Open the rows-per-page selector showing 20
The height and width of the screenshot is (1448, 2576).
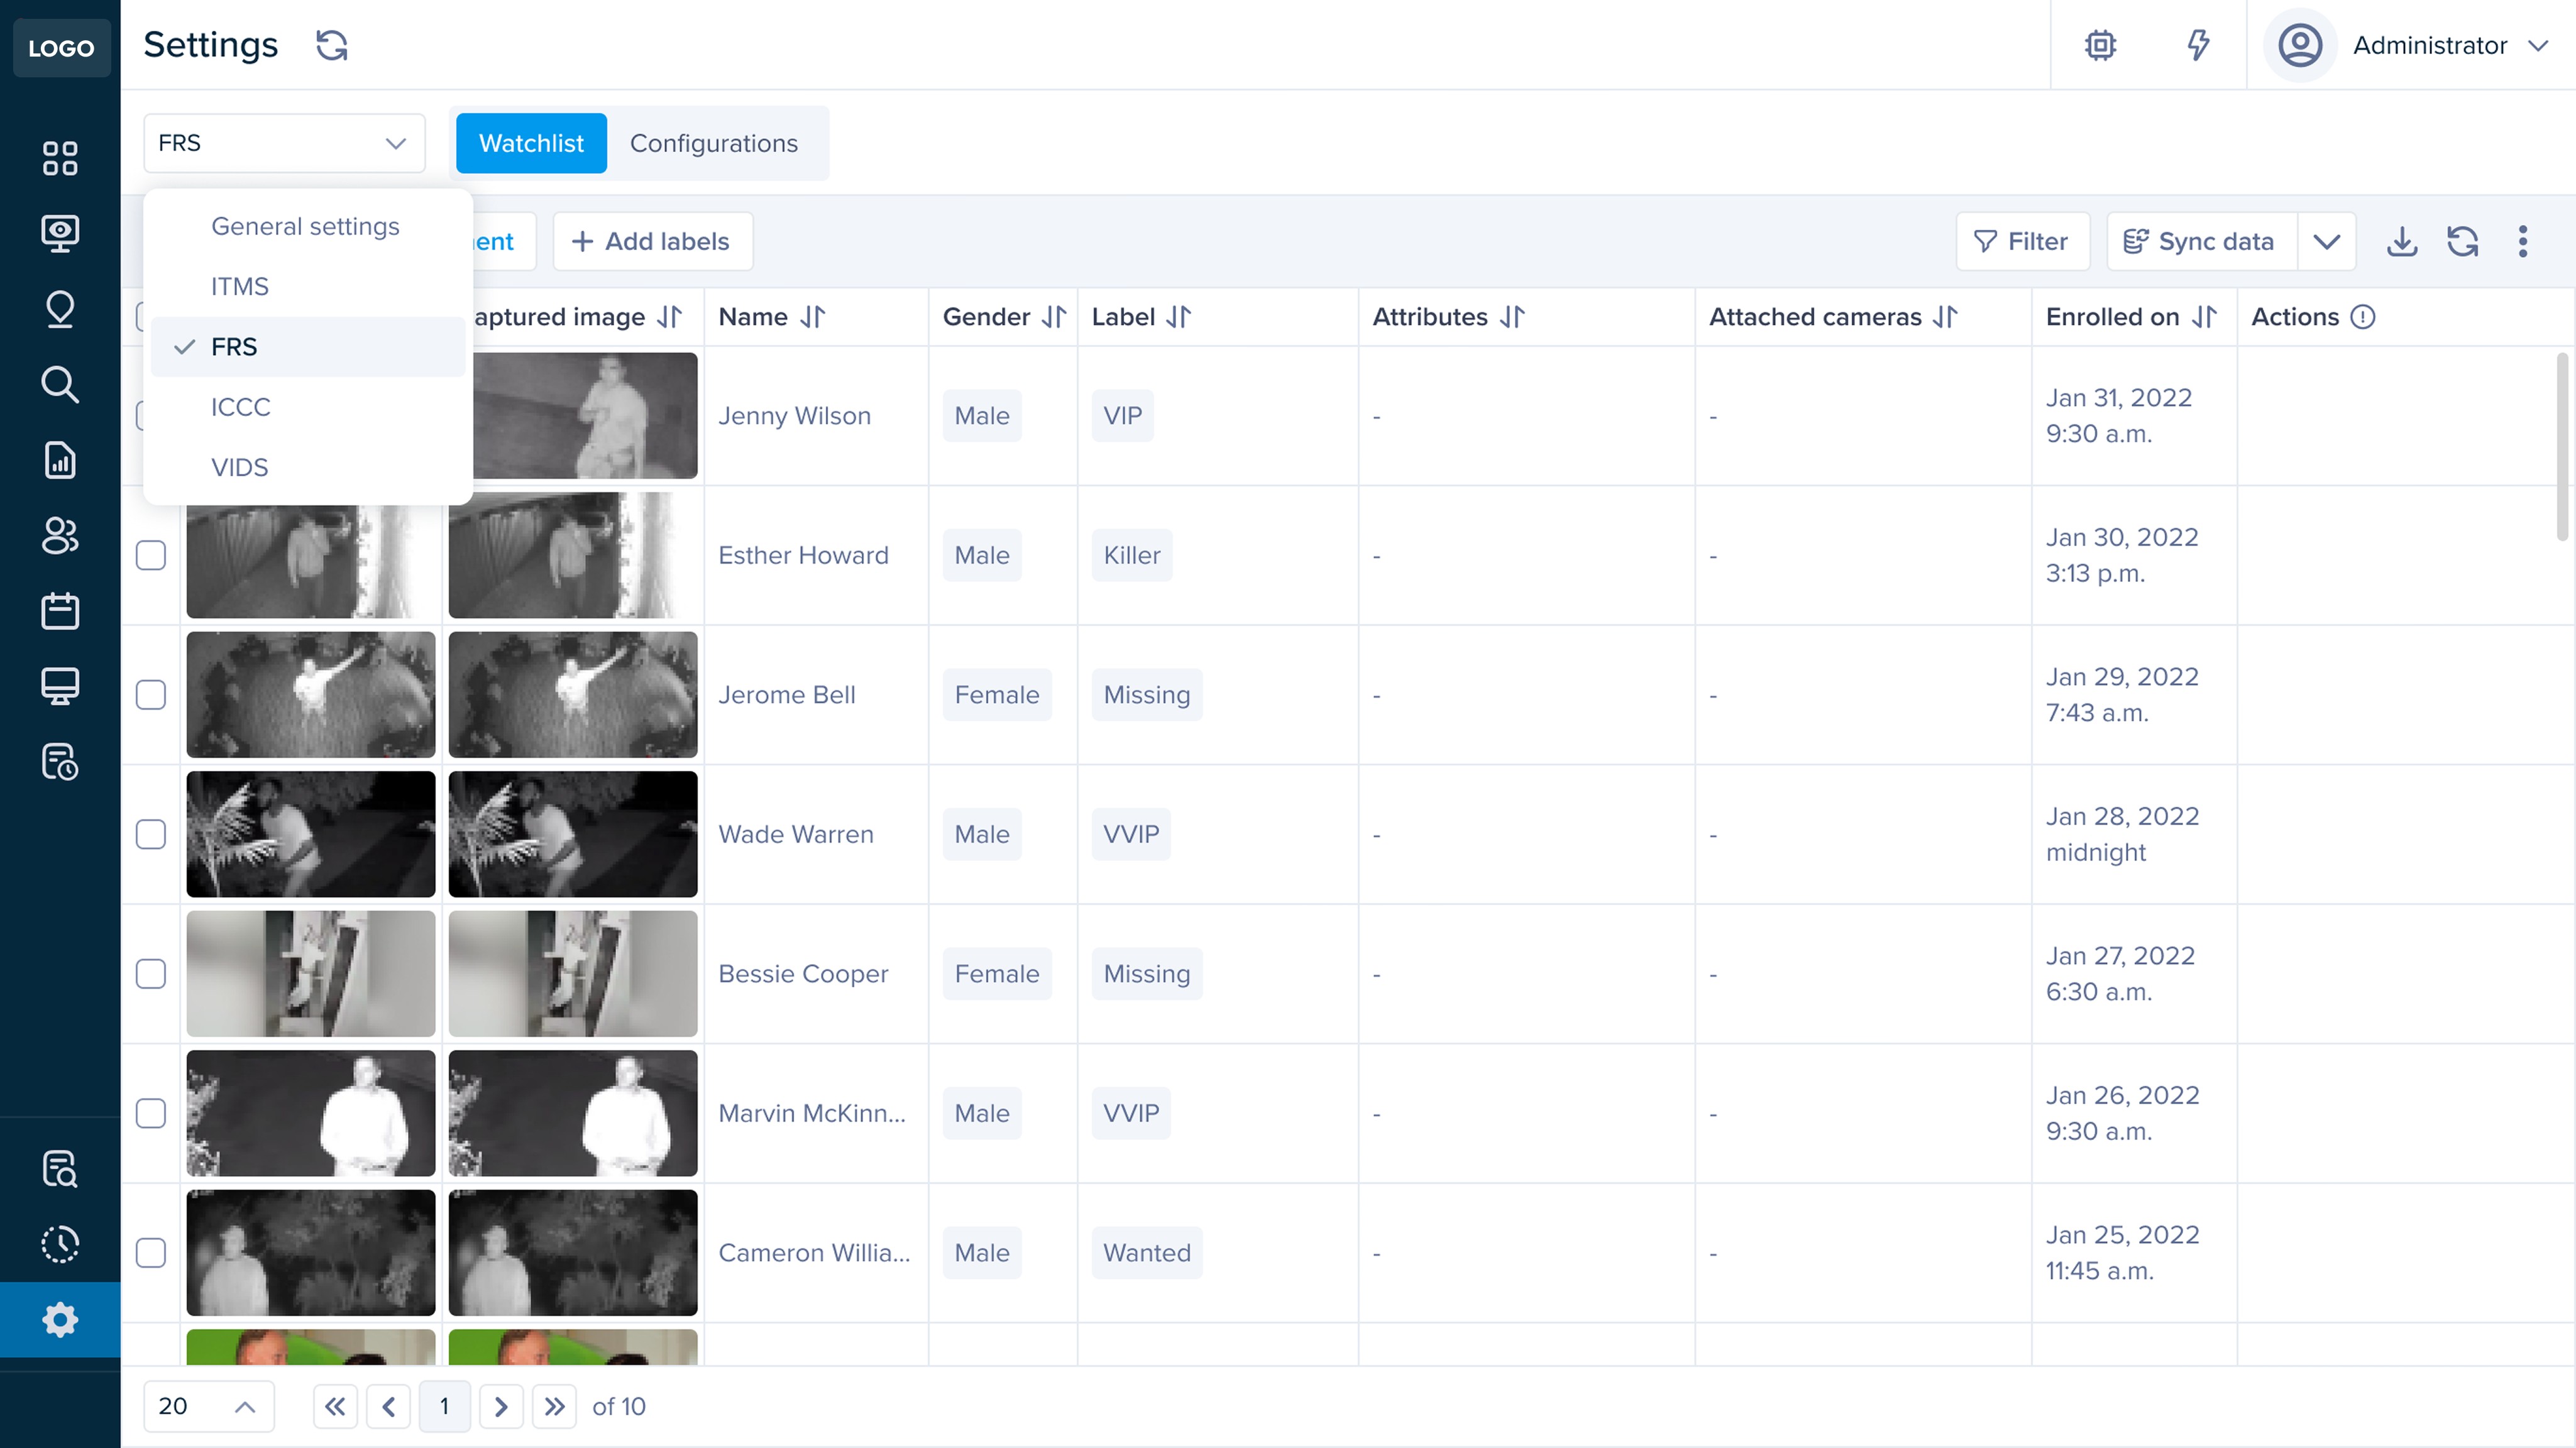207,1406
